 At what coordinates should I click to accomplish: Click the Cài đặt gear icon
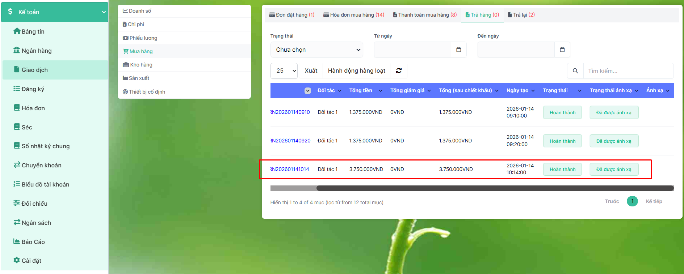pyautogui.click(x=17, y=260)
